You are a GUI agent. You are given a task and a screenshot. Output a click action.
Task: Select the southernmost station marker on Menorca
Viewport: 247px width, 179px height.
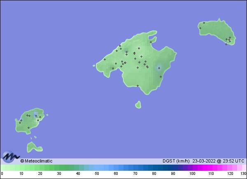click(226, 44)
